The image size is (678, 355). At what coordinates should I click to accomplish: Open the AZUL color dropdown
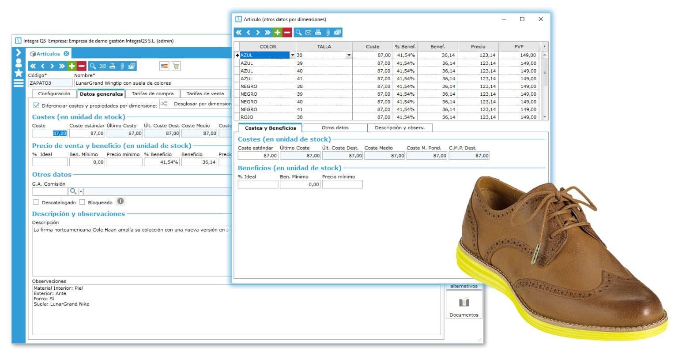point(292,55)
